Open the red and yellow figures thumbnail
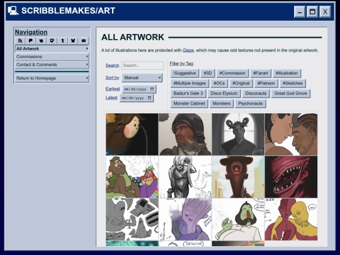This screenshot has width=340, height=255. tap(292, 219)
